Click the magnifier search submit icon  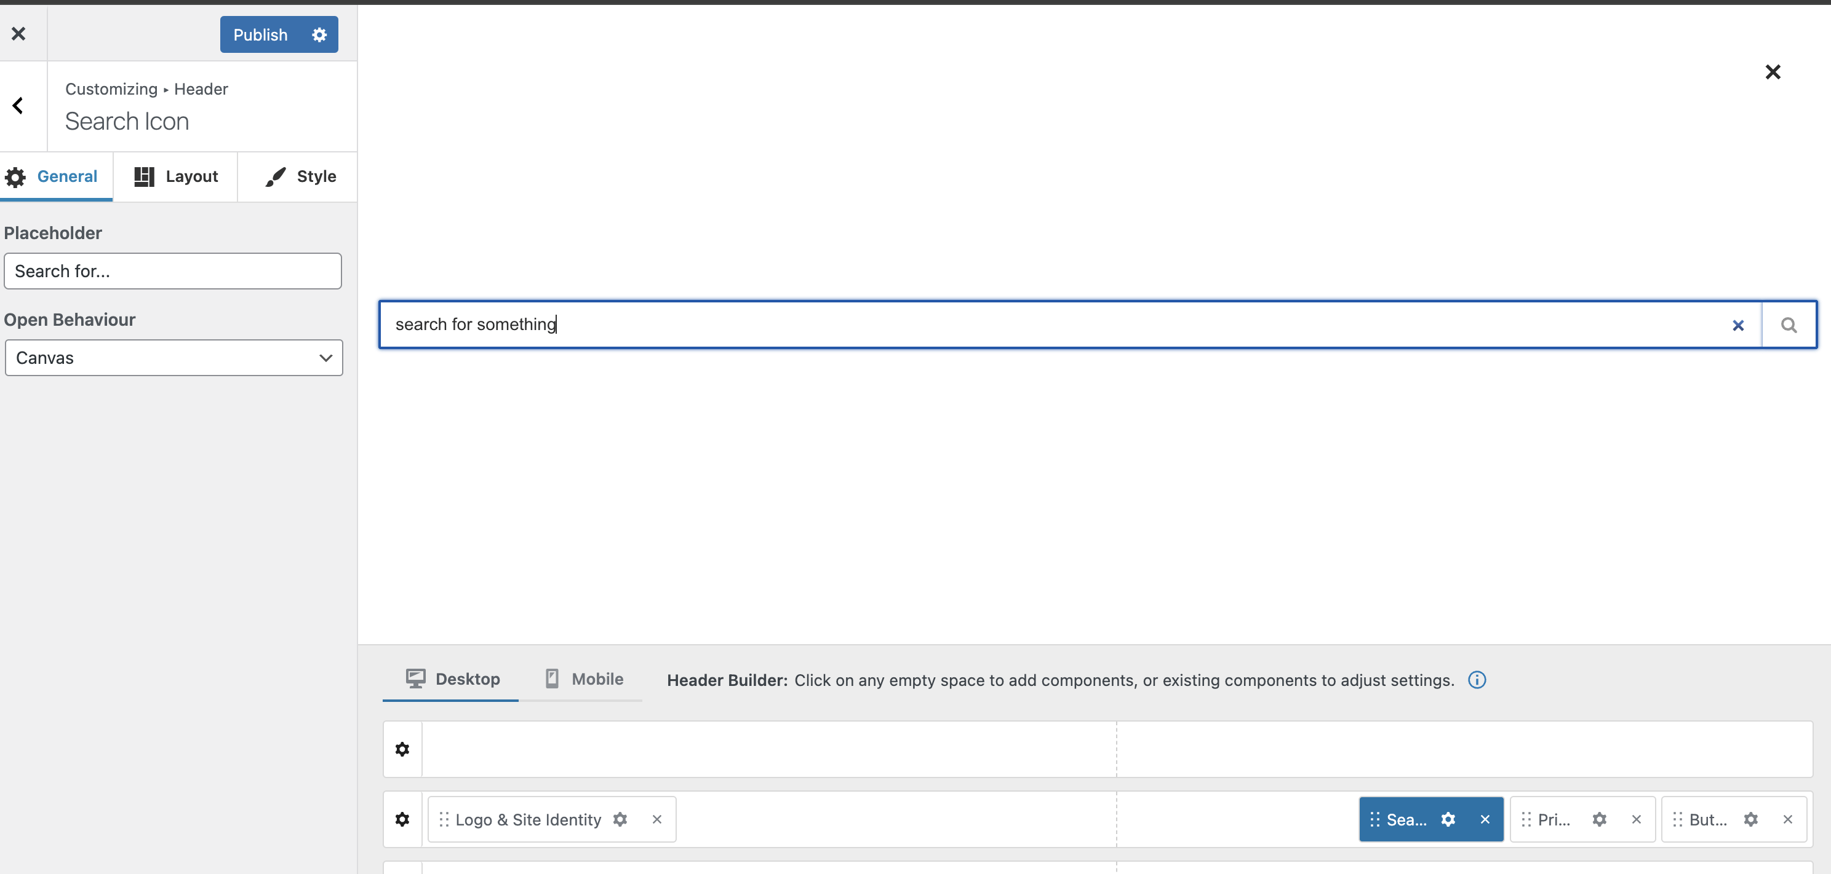[x=1789, y=325]
